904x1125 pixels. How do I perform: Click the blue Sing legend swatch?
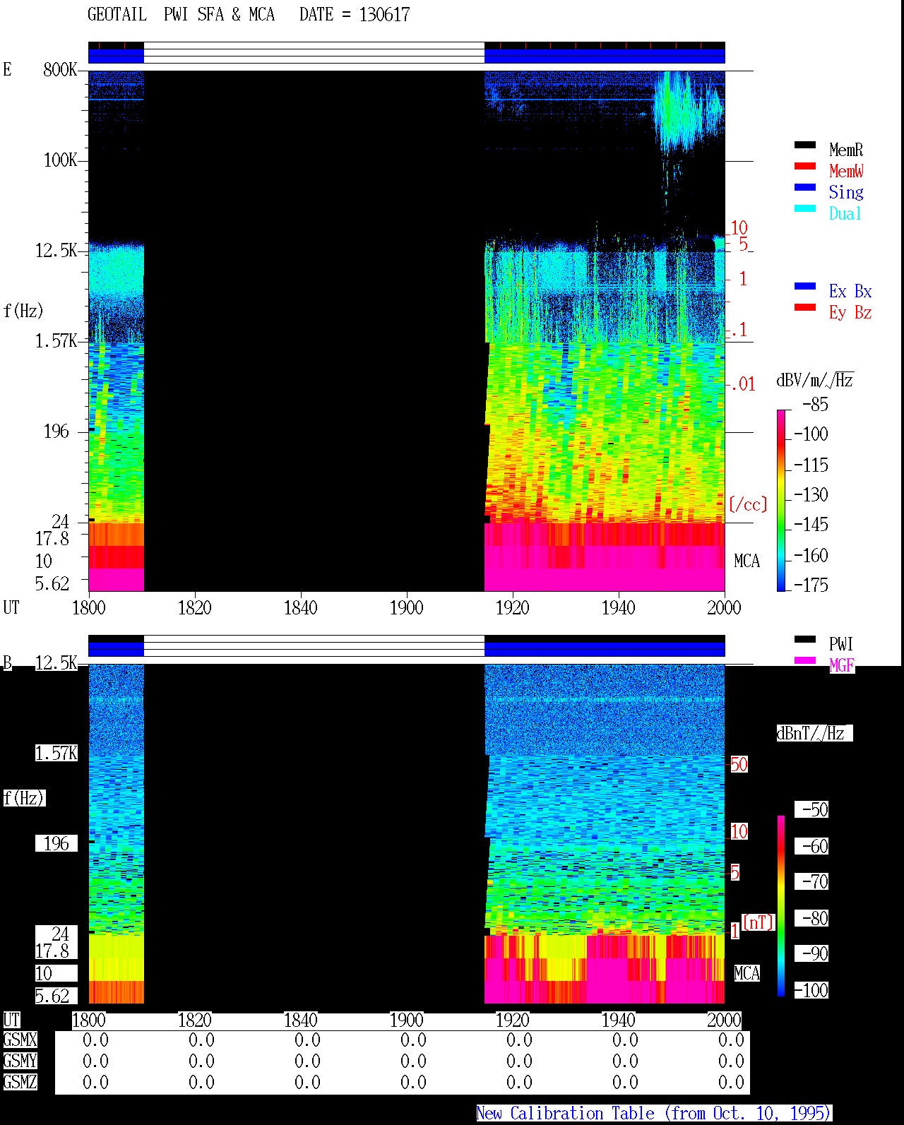pyautogui.click(x=805, y=188)
